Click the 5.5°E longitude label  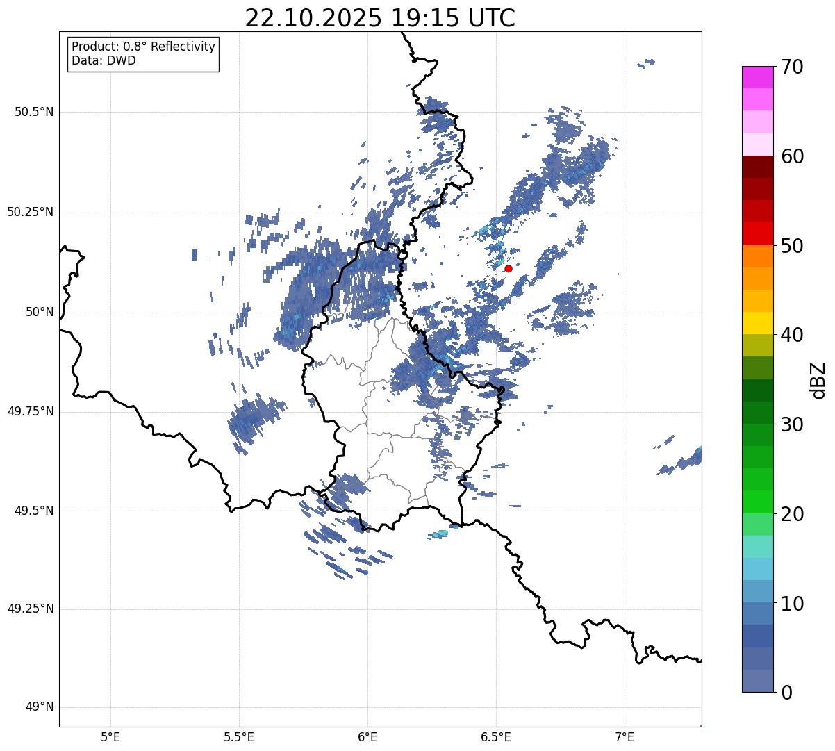pos(239,736)
